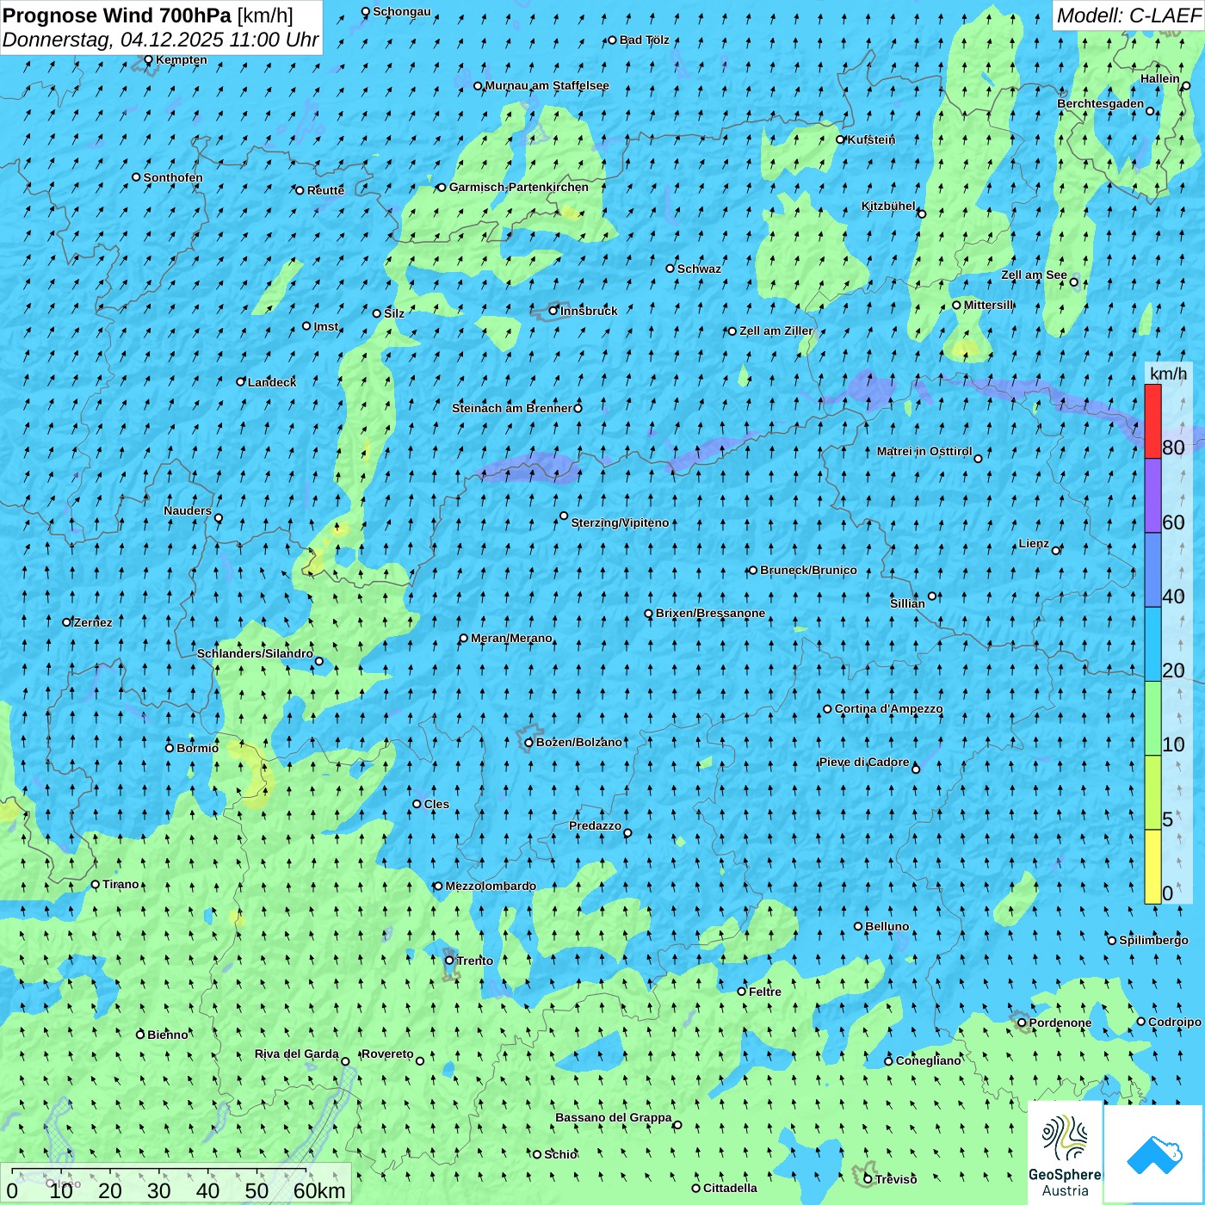Click the Cortina d'Ampezzo label

(x=888, y=708)
